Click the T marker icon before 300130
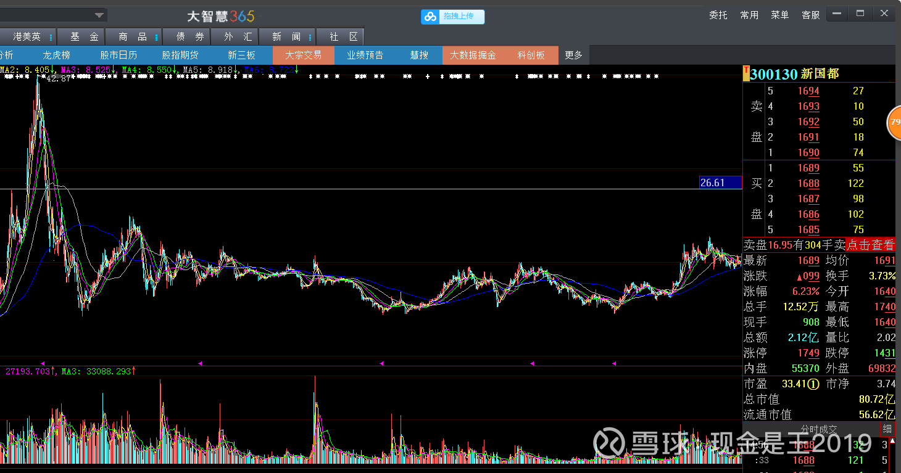The height and width of the screenshot is (473, 901). click(x=747, y=74)
